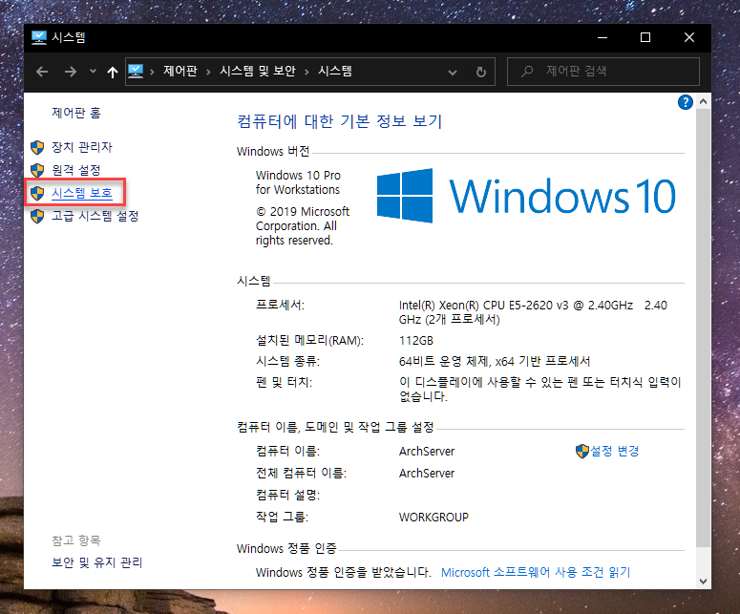This screenshot has width=740, height=614.
Task: Click the text Windows 10 Pro
Action: click(298, 175)
